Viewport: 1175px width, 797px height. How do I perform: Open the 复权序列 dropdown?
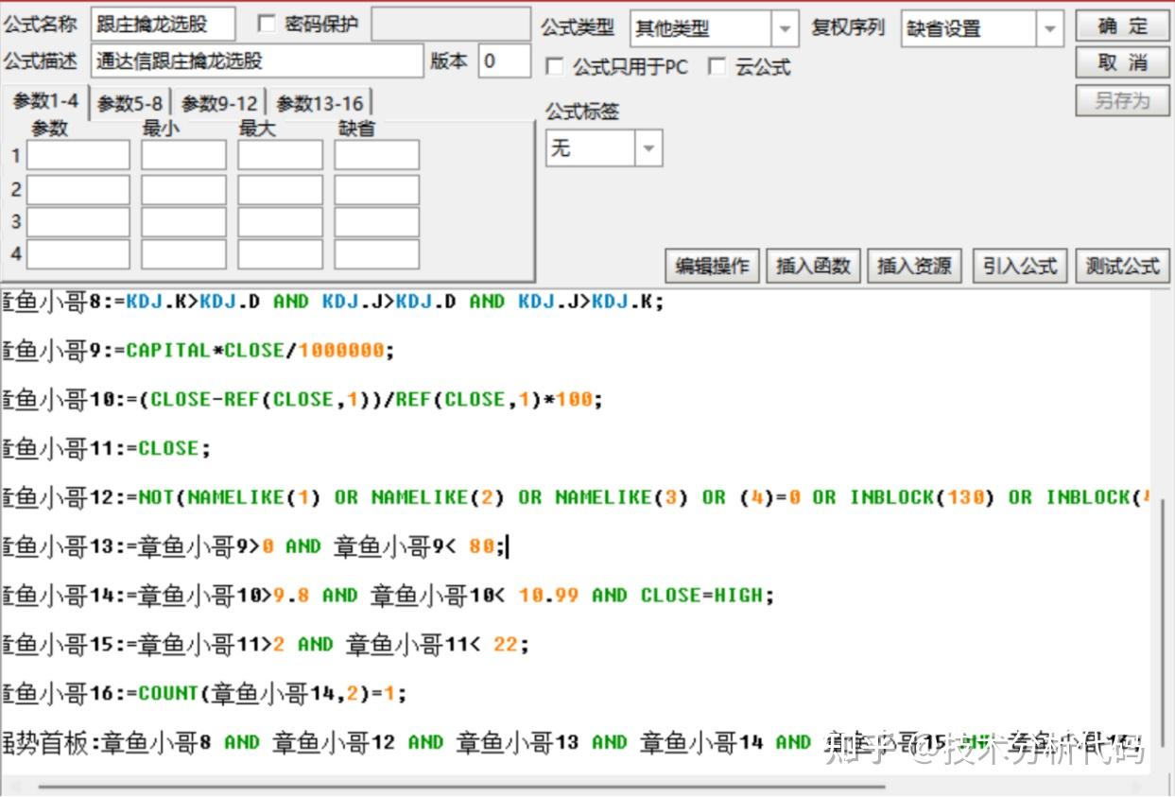(1048, 29)
